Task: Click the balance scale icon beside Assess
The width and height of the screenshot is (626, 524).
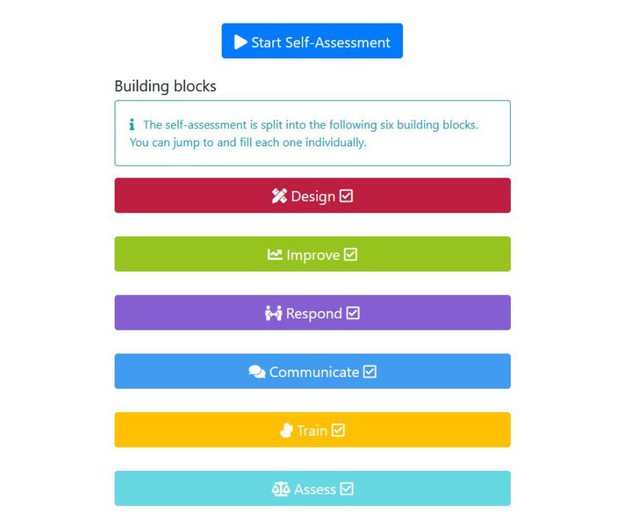Action: [x=280, y=489]
